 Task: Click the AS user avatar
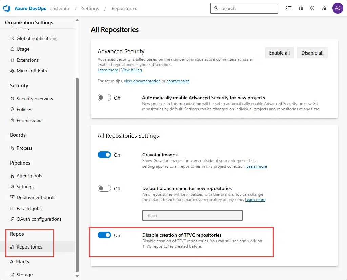pyautogui.click(x=338, y=8)
